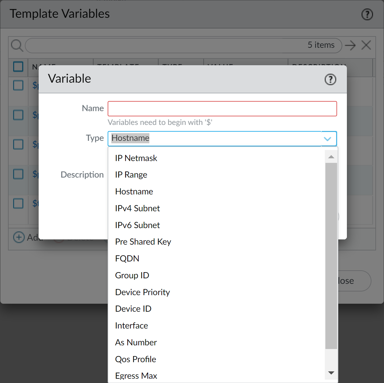Toggle the select-all header checkbox
The height and width of the screenshot is (383, 384).
[x=18, y=66]
